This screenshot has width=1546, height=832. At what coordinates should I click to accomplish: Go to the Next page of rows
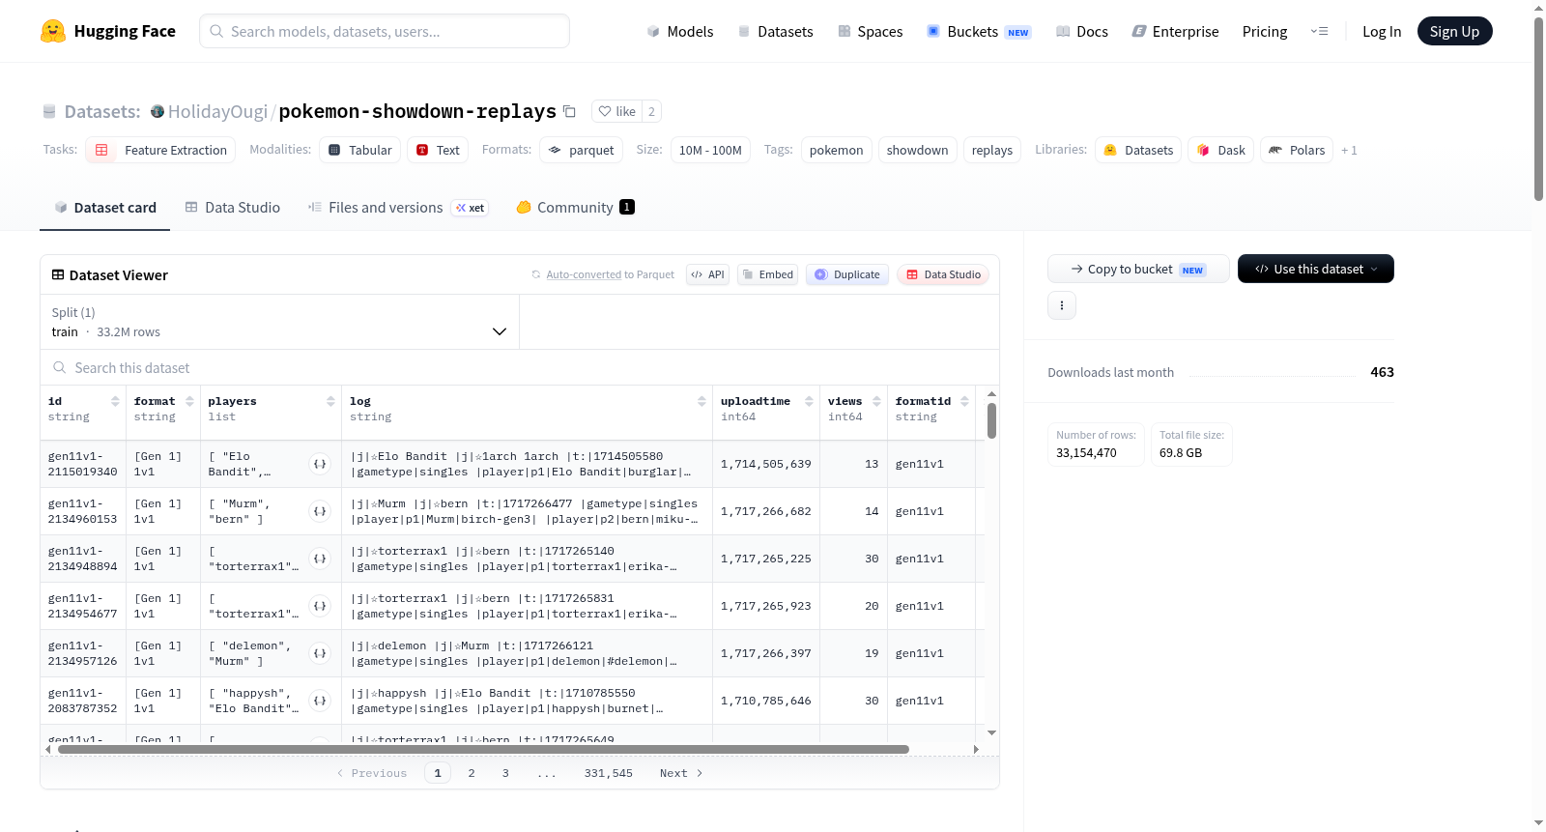click(x=681, y=773)
